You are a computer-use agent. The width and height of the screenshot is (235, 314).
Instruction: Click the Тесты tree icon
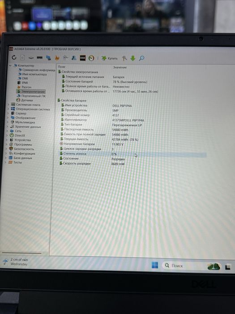(x=10, y=162)
